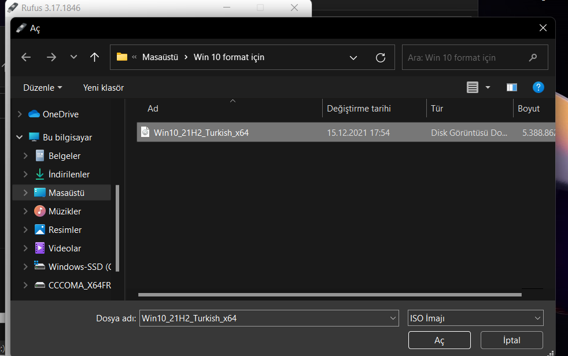The height and width of the screenshot is (356, 568).
Task: Click the Aç button to open file
Action: [440, 340]
